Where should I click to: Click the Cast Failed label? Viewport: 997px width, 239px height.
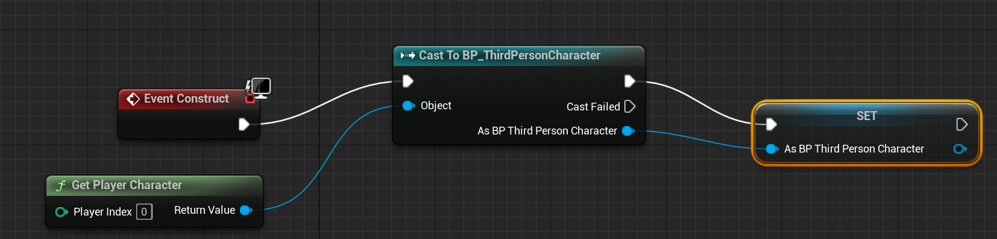[593, 107]
